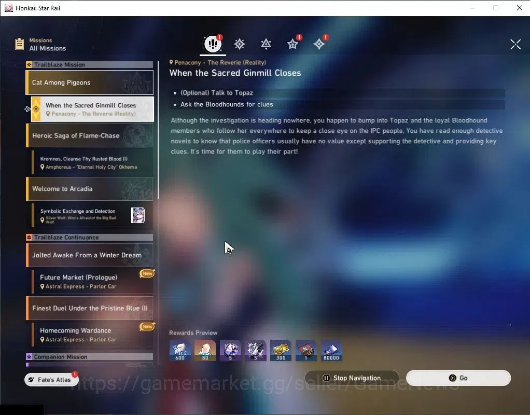Open the Companion Mission star tab

292,44
